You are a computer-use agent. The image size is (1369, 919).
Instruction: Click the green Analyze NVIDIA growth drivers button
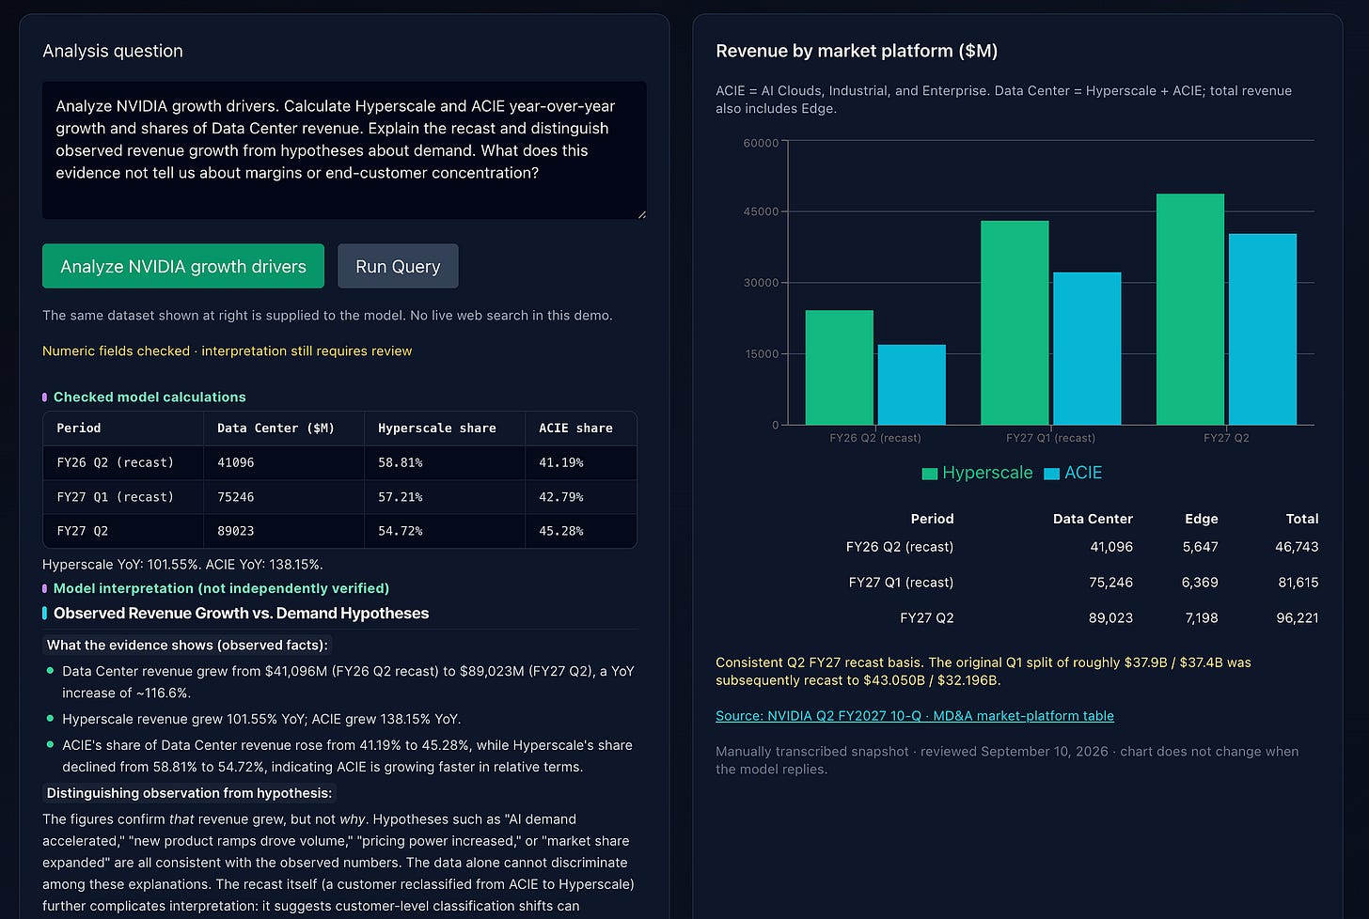pyautogui.click(x=183, y=266)
